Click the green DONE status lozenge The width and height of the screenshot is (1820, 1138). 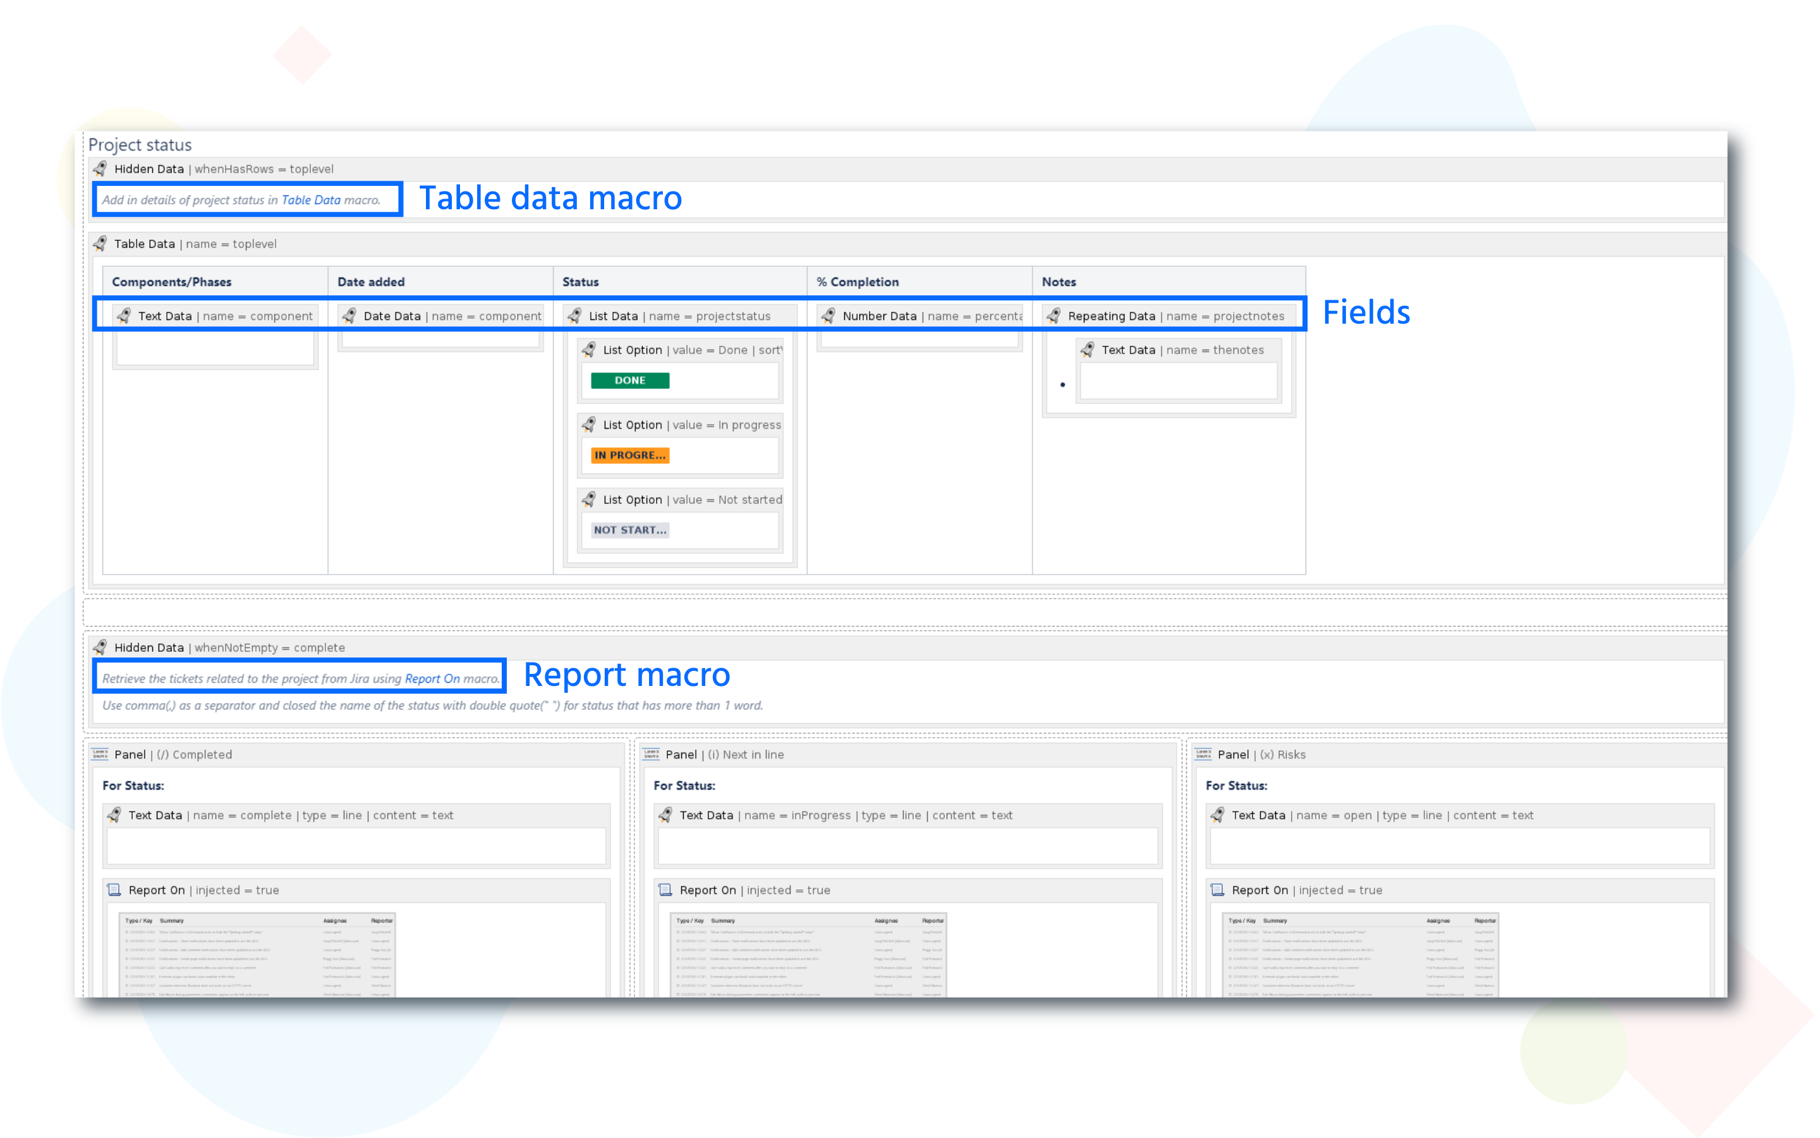pos(629,380)
